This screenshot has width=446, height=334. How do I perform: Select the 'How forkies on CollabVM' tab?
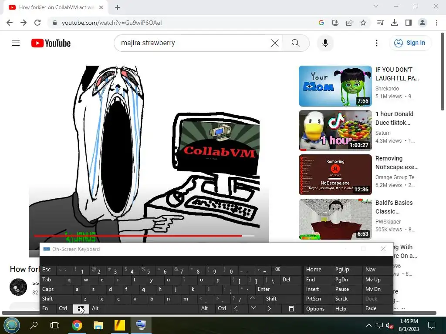(x=56, y=8)
